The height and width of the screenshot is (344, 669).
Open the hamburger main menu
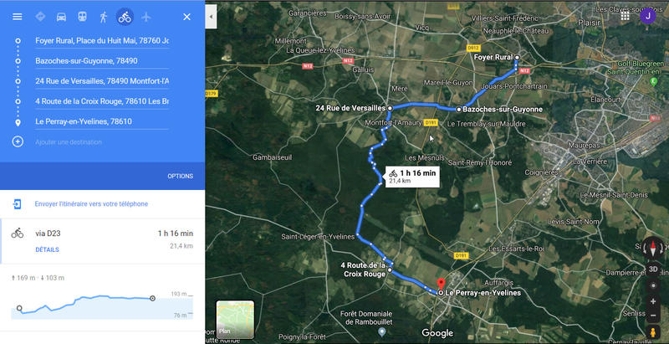(x=17, y=17)
